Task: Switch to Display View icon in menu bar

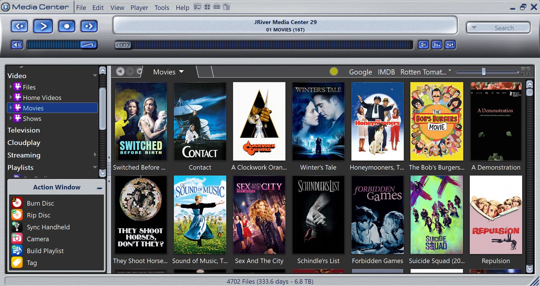Action: pyautogui.click(x=197, y=7)
